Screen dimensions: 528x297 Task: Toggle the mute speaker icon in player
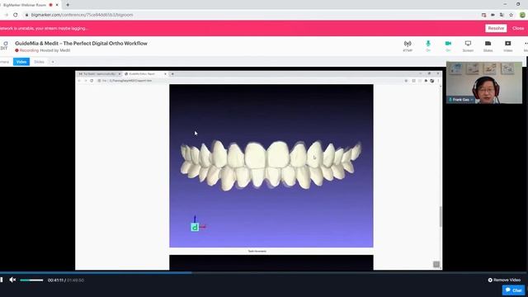click(x=12, y=280)
